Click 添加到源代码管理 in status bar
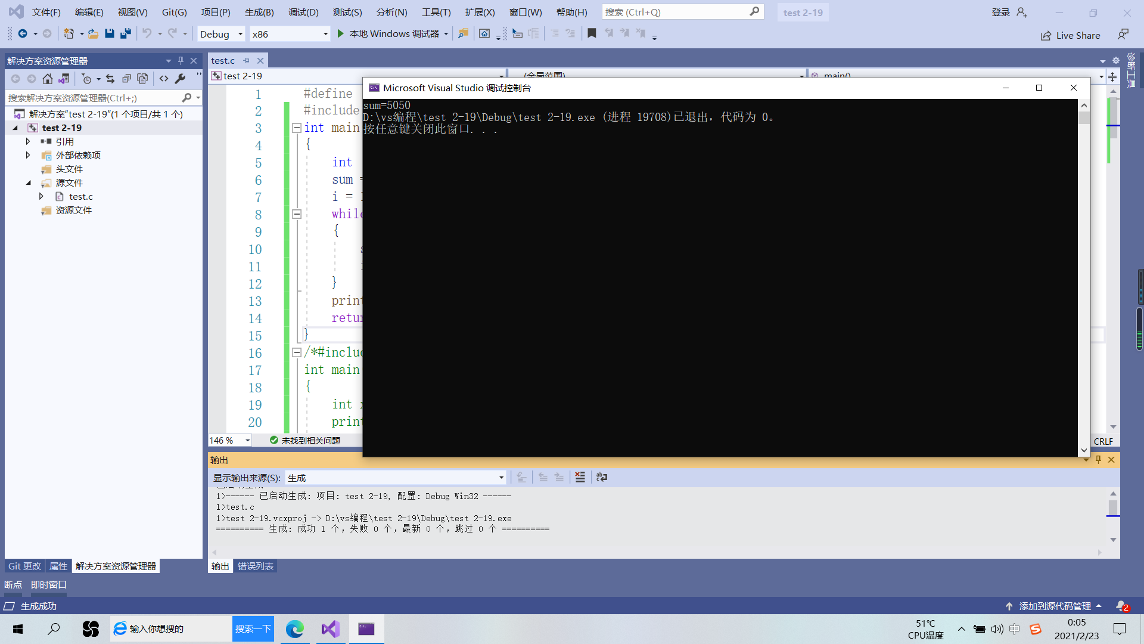 (x=1054, y=606)
